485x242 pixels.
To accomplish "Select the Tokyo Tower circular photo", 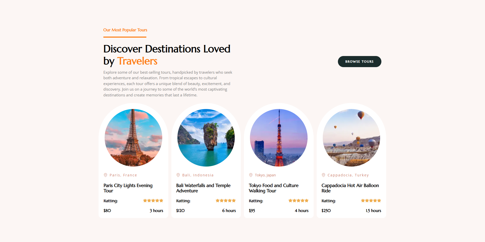I will tap(279, 138).
